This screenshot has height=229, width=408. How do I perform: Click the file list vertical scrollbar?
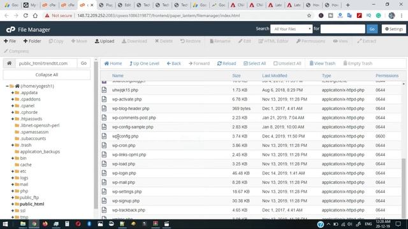coord(404,188)
